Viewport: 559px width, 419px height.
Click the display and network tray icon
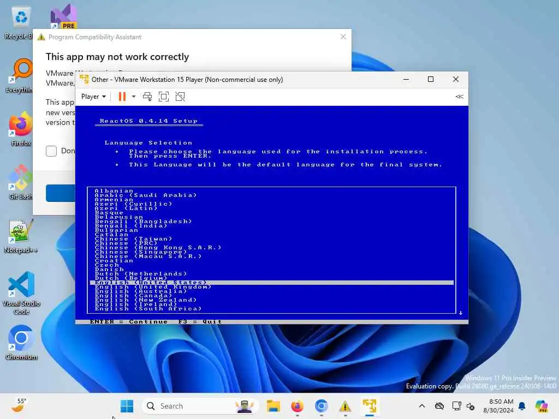[x=456, y=406]
